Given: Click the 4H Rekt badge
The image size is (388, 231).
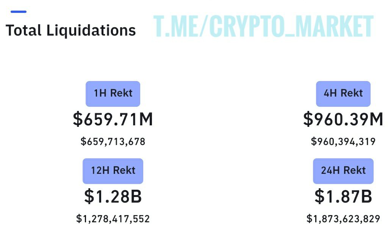Looking at the screenshot, I should [x=343, y=94].
